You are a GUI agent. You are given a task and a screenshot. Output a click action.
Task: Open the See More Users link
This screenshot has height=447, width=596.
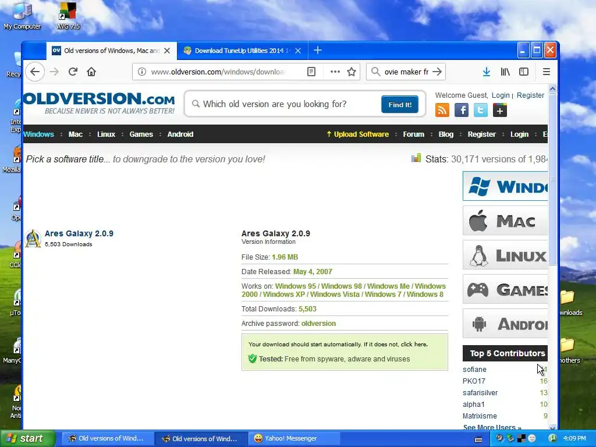coord(492,427)
